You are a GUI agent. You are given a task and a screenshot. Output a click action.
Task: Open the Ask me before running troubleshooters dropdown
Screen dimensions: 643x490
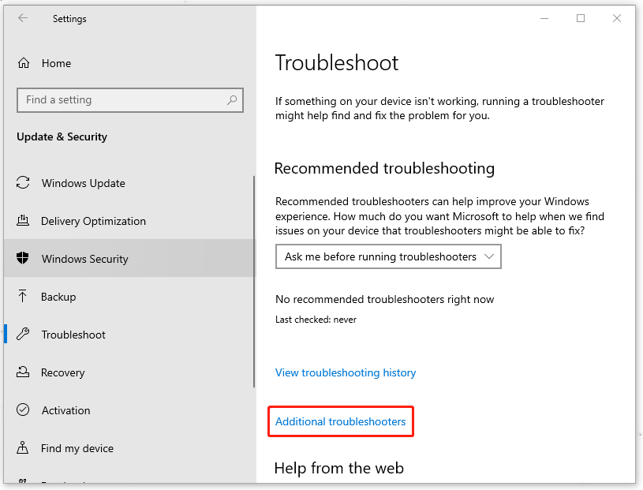(388, 256)
